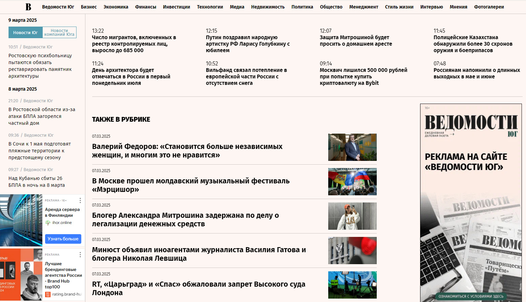Click the Vedomosti "B" logo icon
This screenshot has width=526, height=302.
[x=28, y=7]
